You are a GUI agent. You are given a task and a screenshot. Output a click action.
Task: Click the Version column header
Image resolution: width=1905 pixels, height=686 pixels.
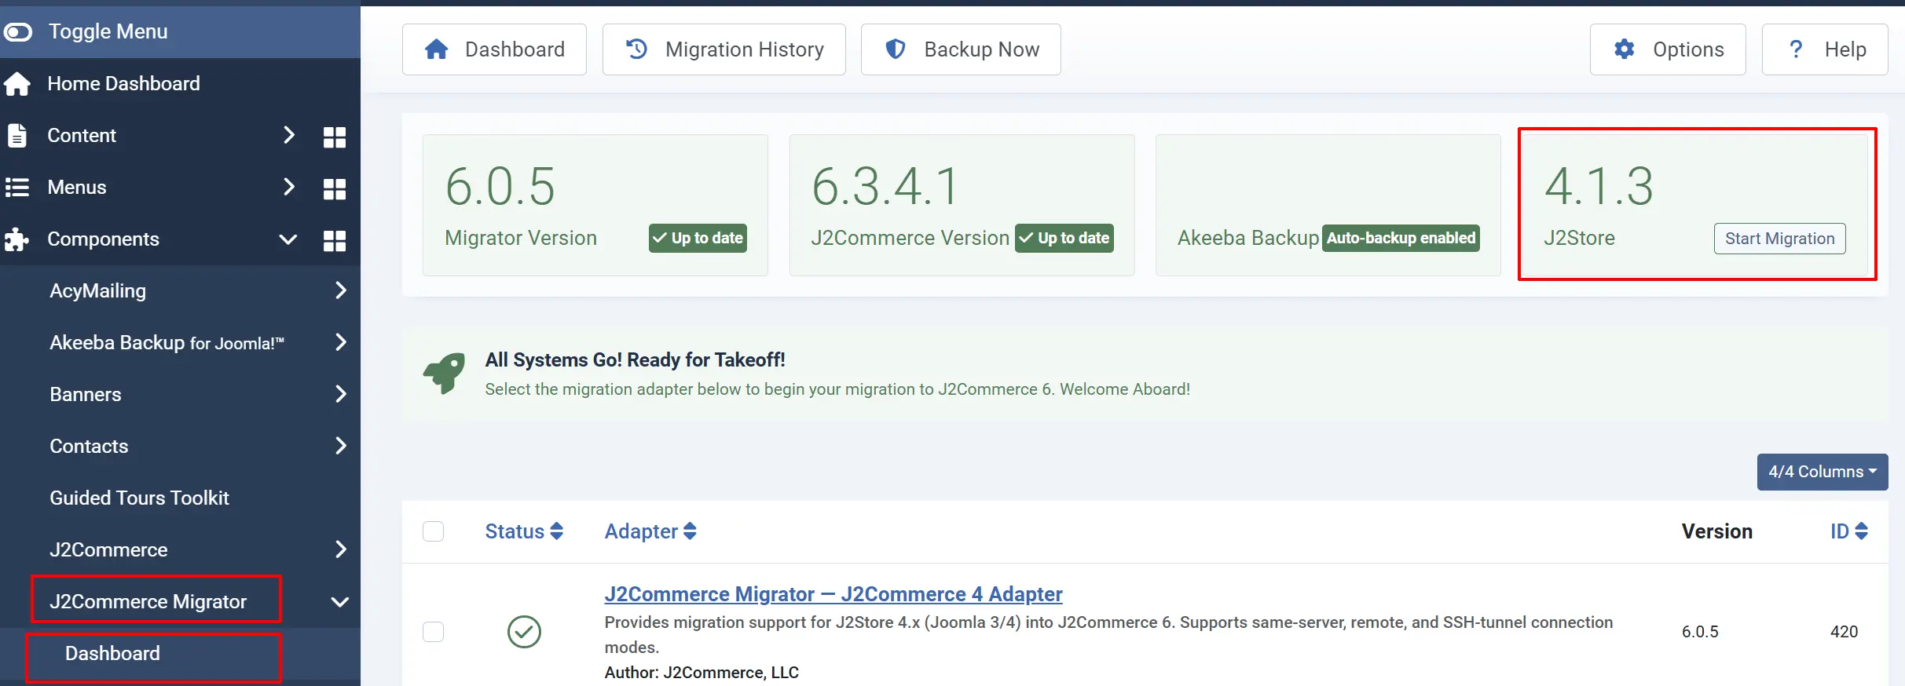(x=1717, y=531)
